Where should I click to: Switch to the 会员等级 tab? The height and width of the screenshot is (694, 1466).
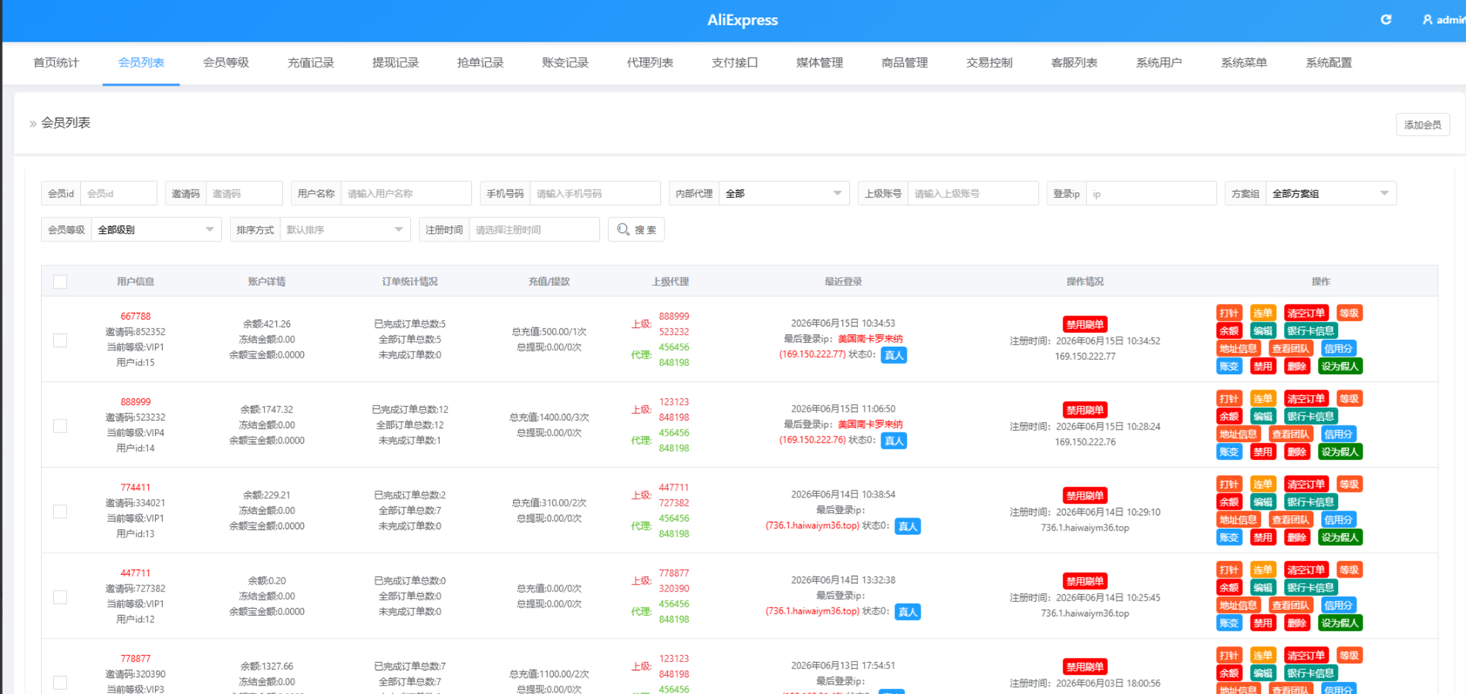tap(226, 63)
